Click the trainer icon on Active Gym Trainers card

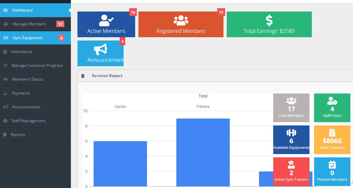click(291, 165)
